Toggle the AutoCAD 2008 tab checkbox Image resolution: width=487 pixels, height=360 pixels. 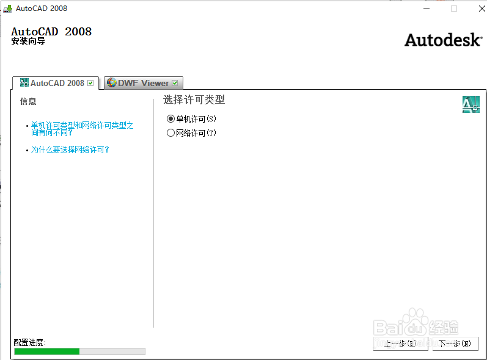tap(90, 83)
